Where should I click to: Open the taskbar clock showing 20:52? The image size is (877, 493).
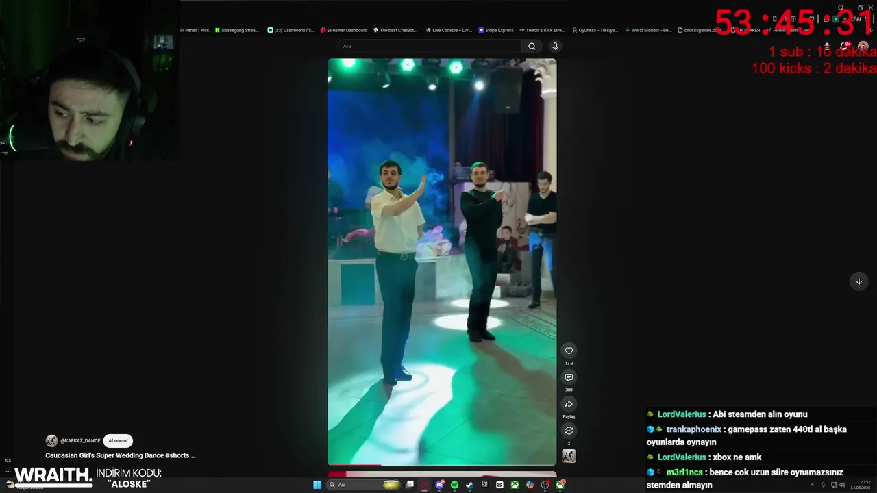(x=860, y=485)
